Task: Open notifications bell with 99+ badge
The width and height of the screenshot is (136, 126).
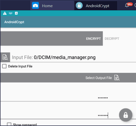Action: pos(128,5)
